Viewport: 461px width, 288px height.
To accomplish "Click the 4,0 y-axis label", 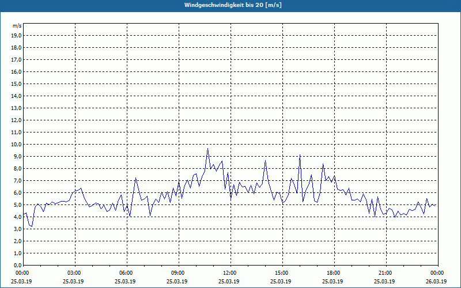I will pyautogui.click(x=18, y=217).
